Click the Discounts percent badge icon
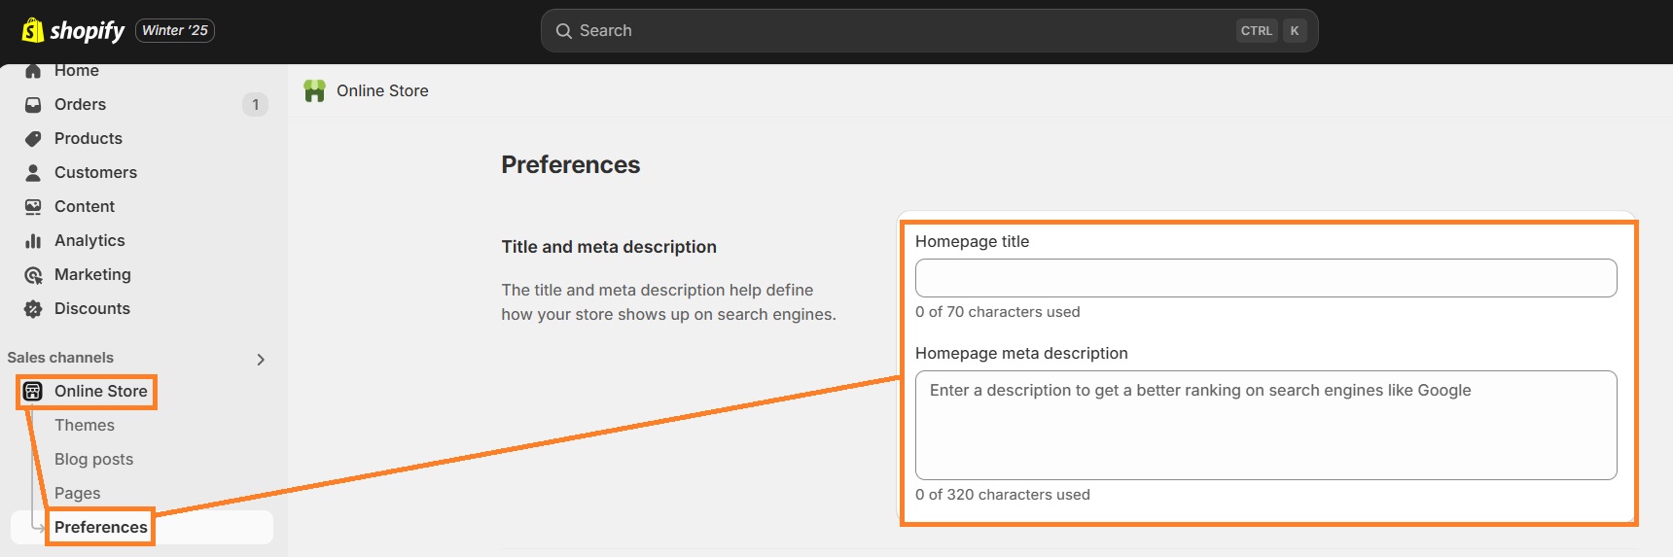Image resolution: width=1673 pixels, height=557 pixels. 33,309
